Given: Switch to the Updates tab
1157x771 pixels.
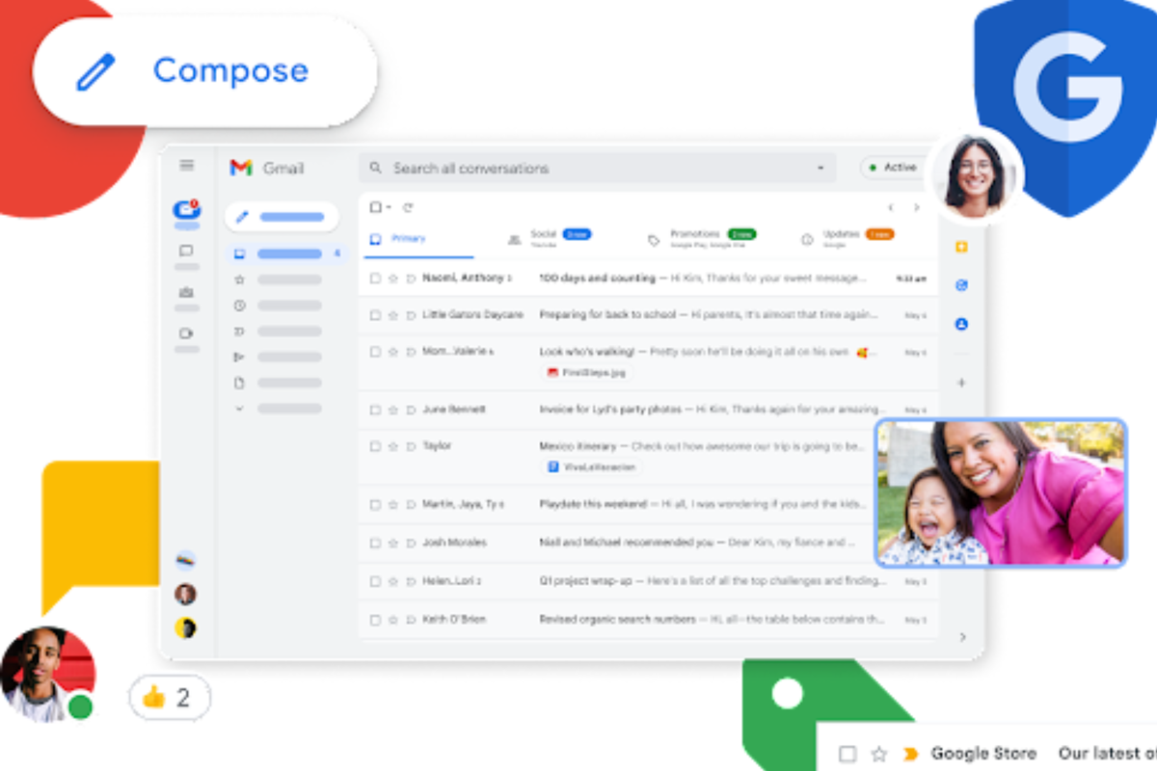Looking at the screenshot, I should pos(847,238).
